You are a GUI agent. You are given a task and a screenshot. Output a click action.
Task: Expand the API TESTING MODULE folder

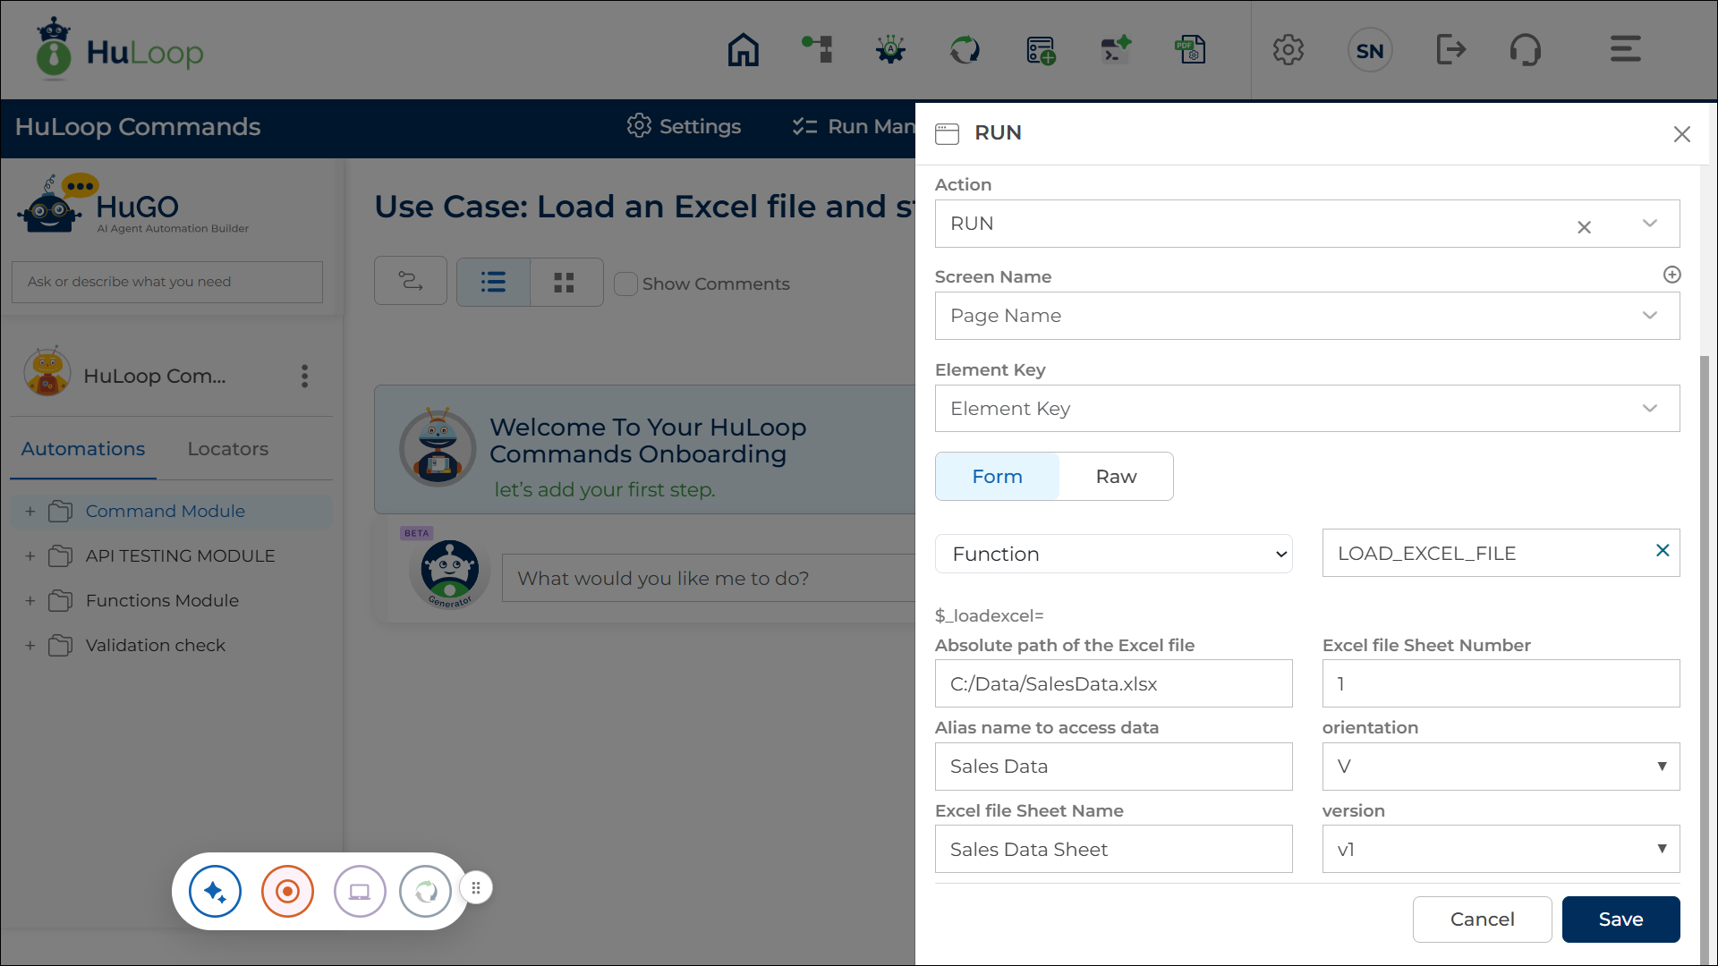click(30, 556)
